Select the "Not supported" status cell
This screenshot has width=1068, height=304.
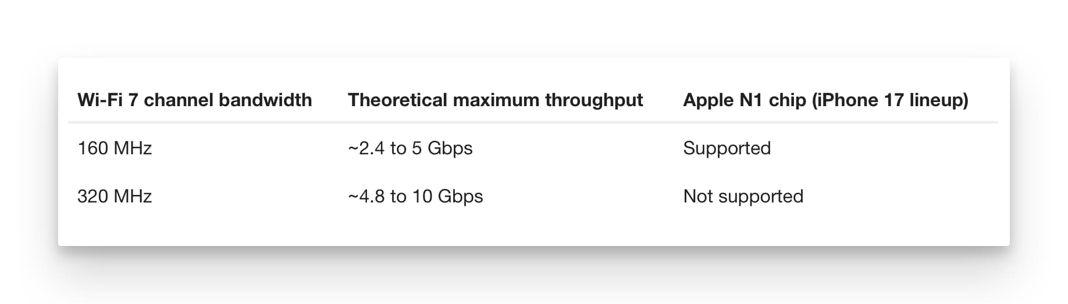[743, 196]
